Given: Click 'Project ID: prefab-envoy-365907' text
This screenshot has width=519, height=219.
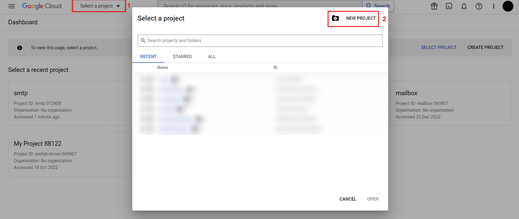Looking at the screenshot, I should coord(45,154).
